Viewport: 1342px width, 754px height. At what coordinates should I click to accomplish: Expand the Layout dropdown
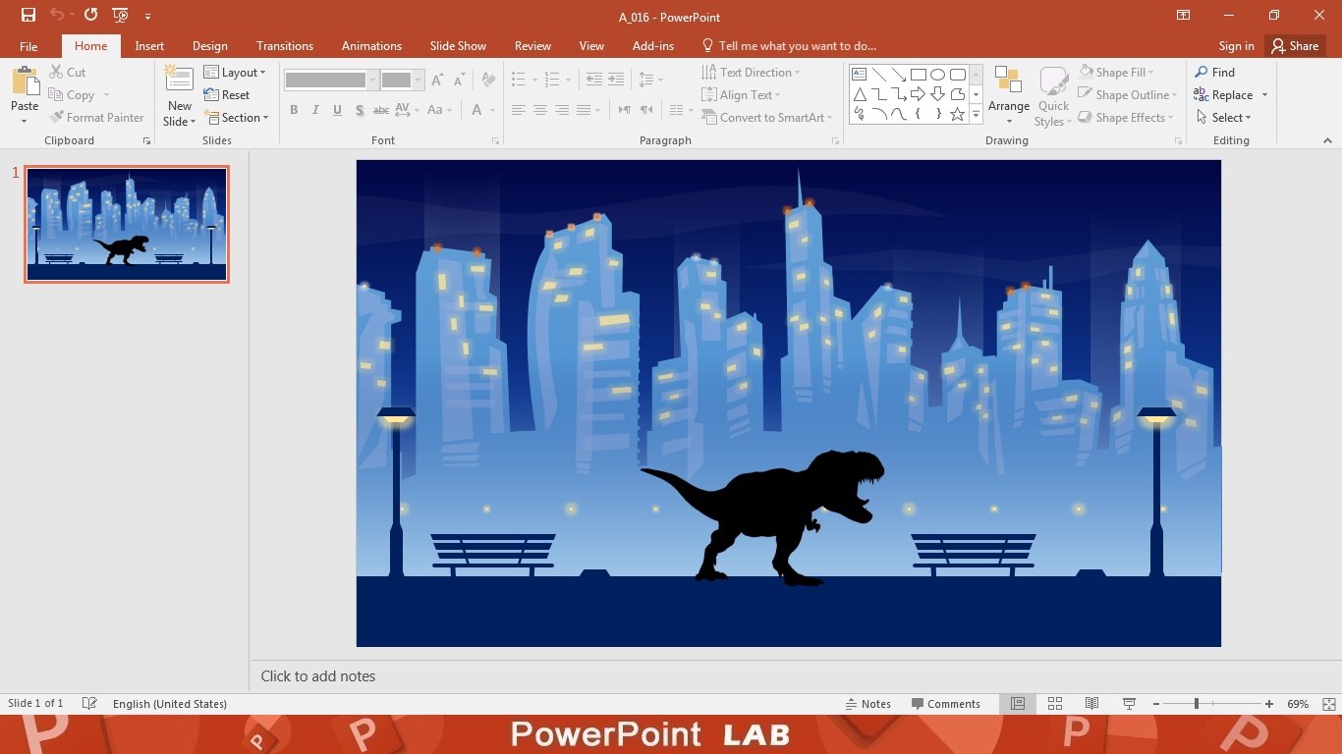click(235, 73)
